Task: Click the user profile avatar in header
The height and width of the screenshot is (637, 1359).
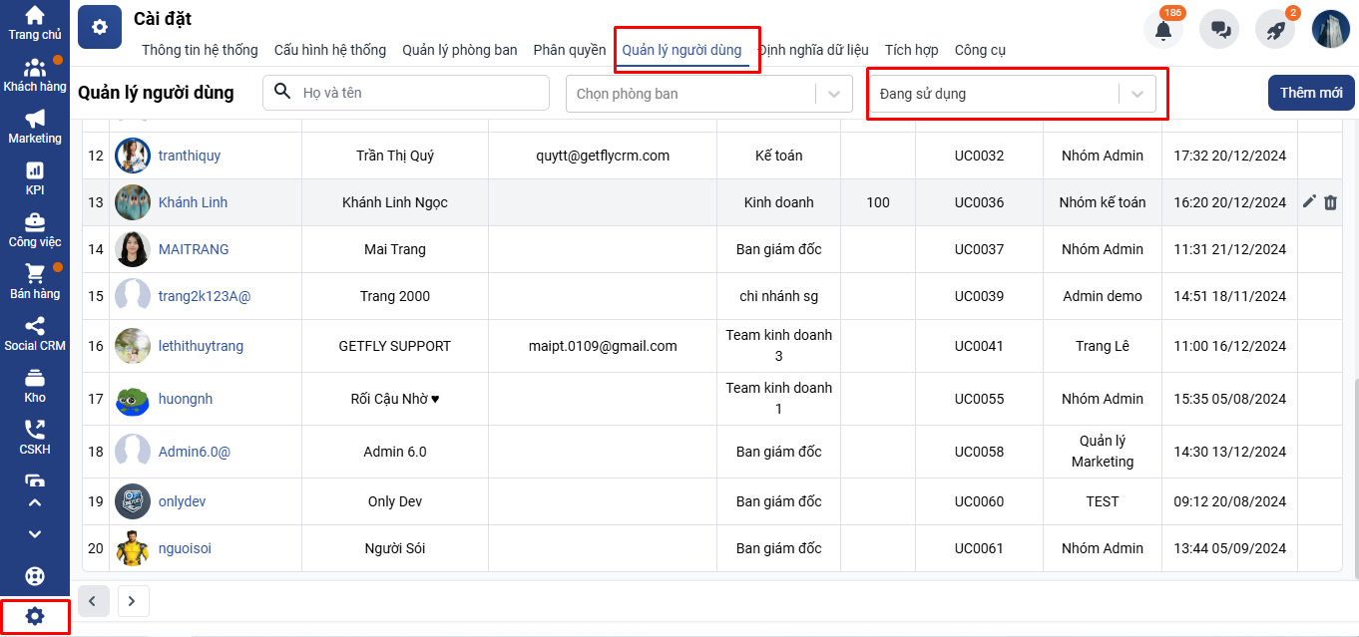Action: [x=1330, y=30]
